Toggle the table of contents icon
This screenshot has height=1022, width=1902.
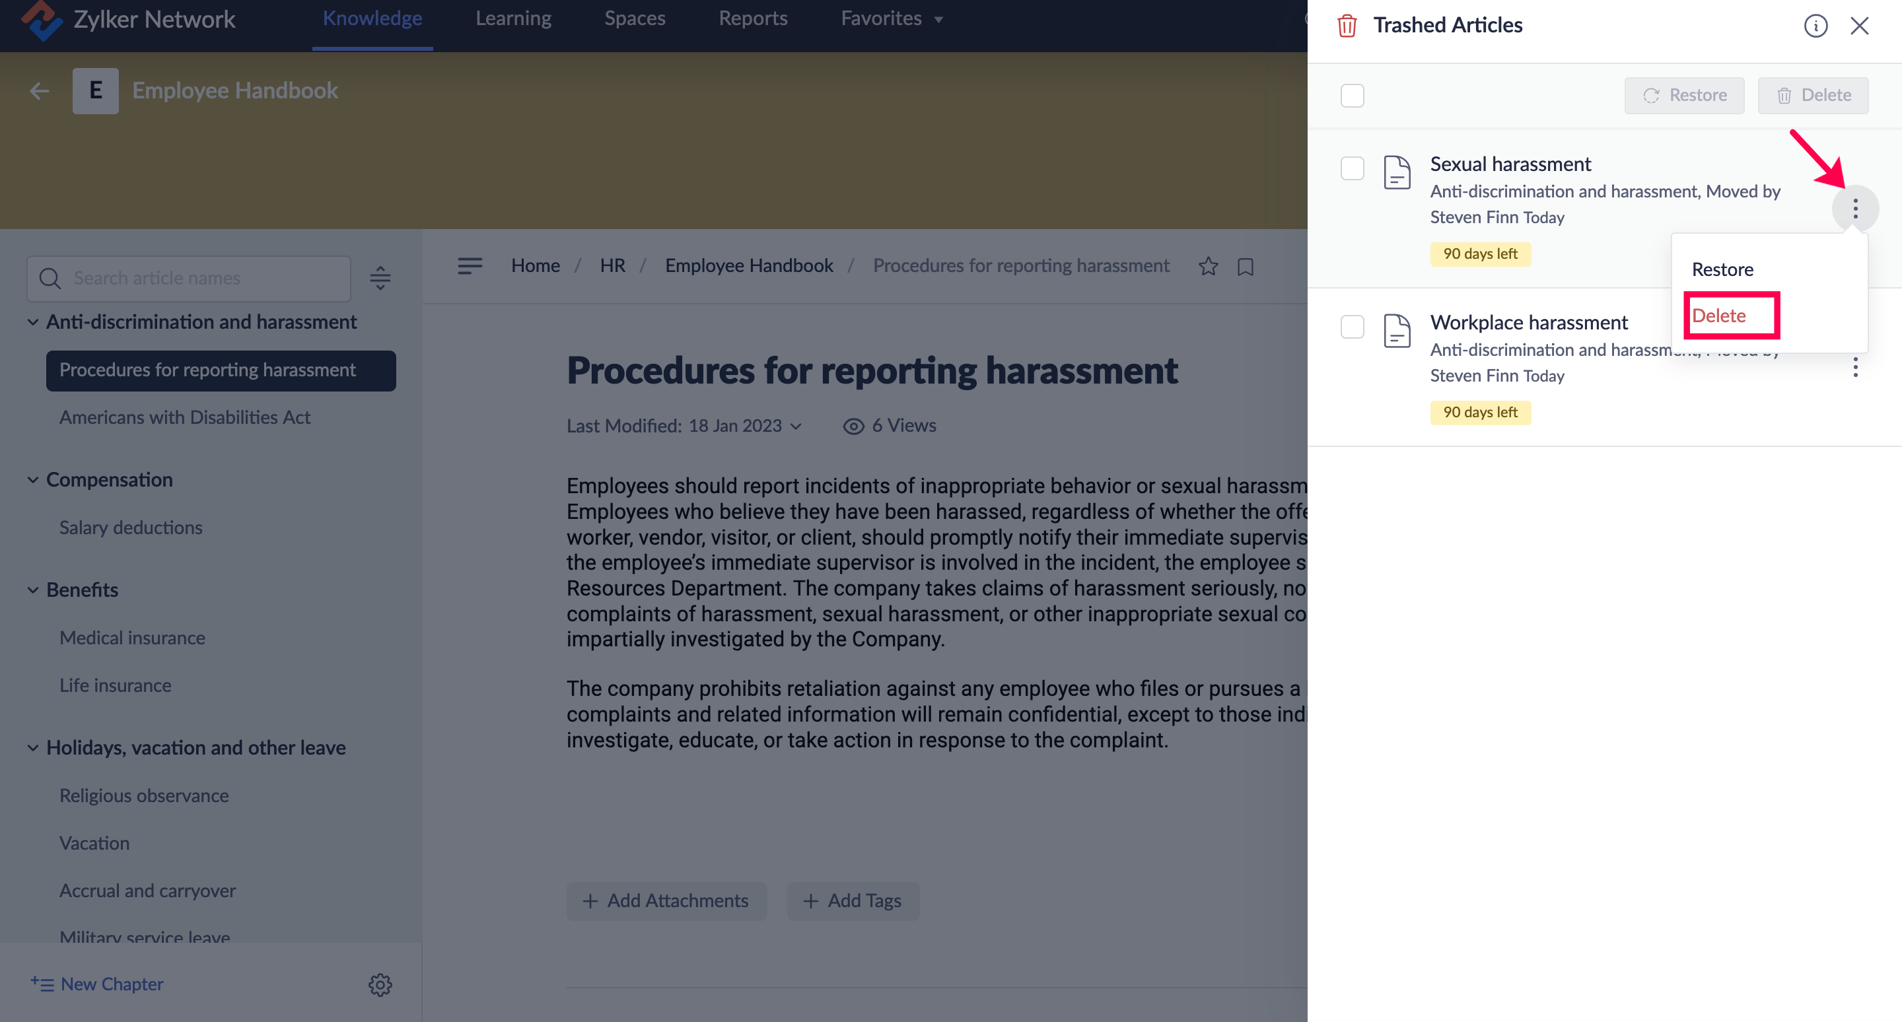470,265
